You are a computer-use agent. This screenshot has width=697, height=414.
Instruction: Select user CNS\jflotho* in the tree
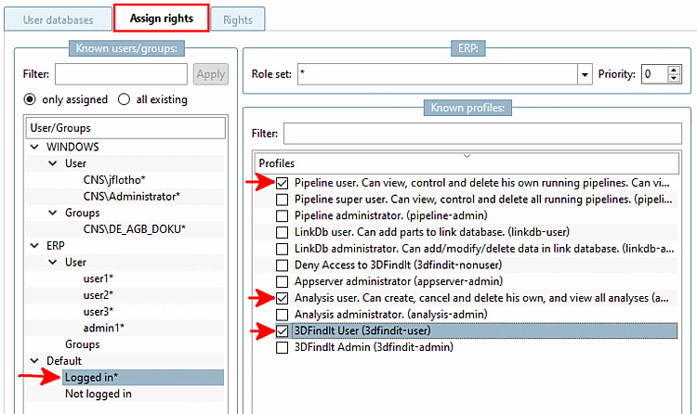(114, 179)
